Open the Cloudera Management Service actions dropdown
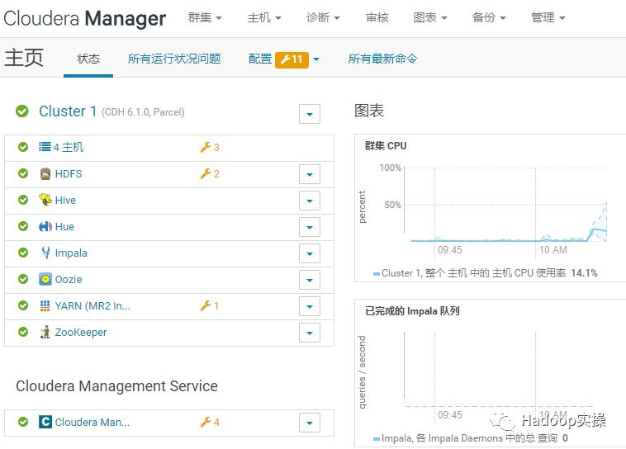The image size is (626, 449). [x=310, y=423]
